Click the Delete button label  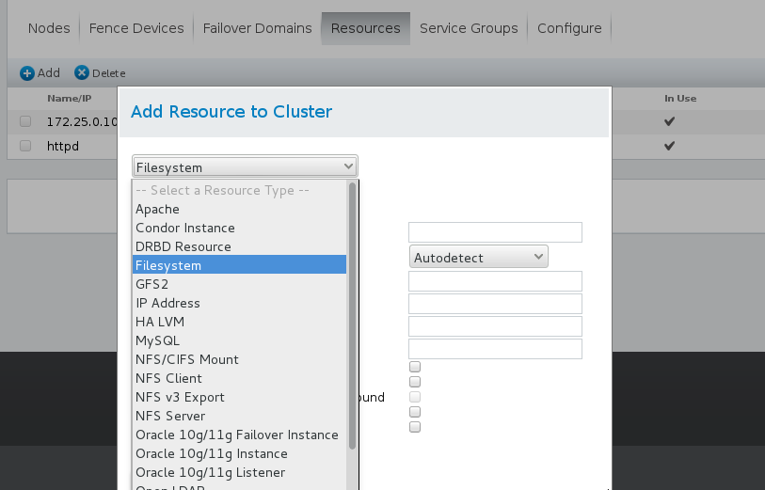[109, 73]
